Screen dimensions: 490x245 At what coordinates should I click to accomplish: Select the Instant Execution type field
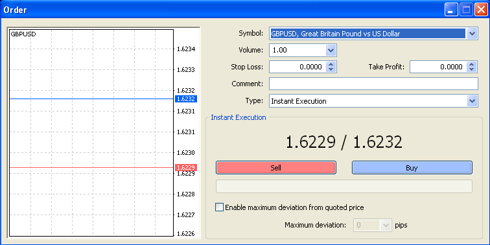point(368,101)
